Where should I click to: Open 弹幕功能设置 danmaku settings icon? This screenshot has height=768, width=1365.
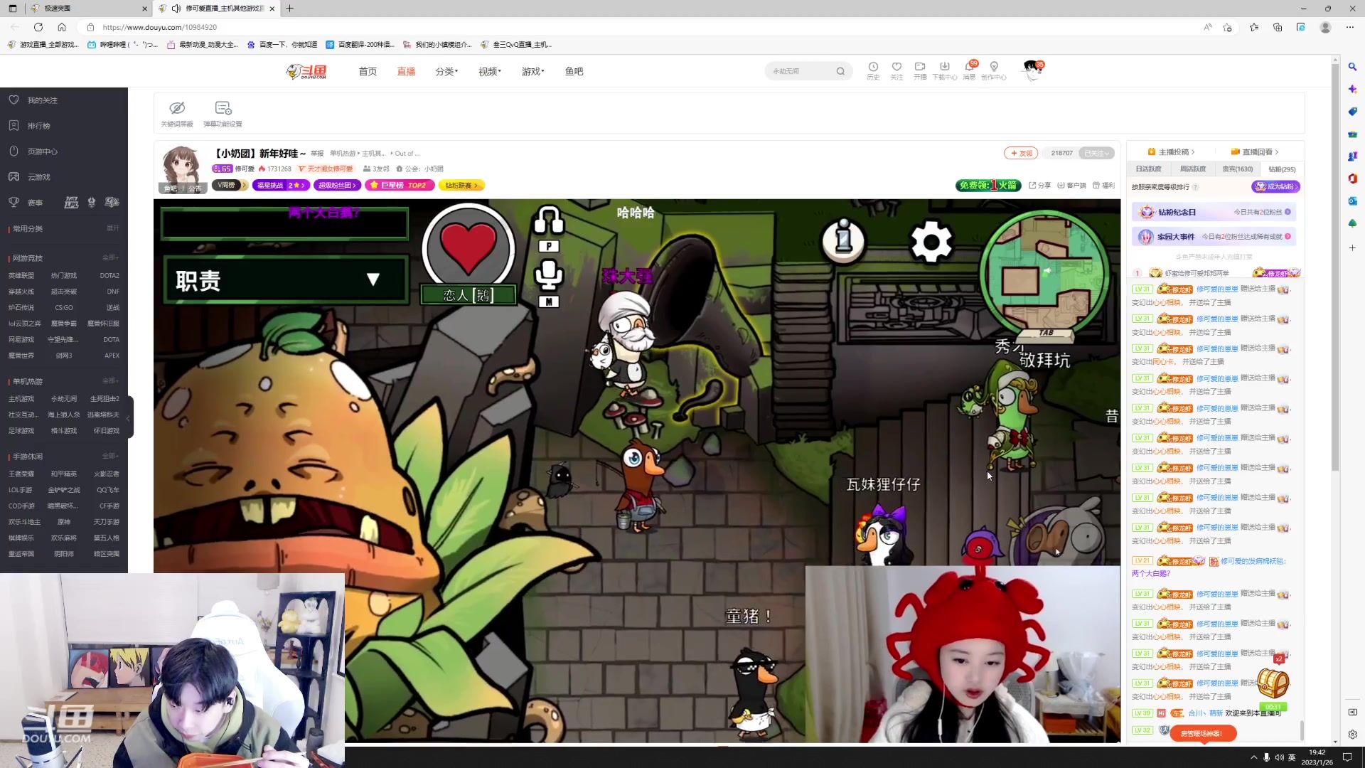coord(223,113)
